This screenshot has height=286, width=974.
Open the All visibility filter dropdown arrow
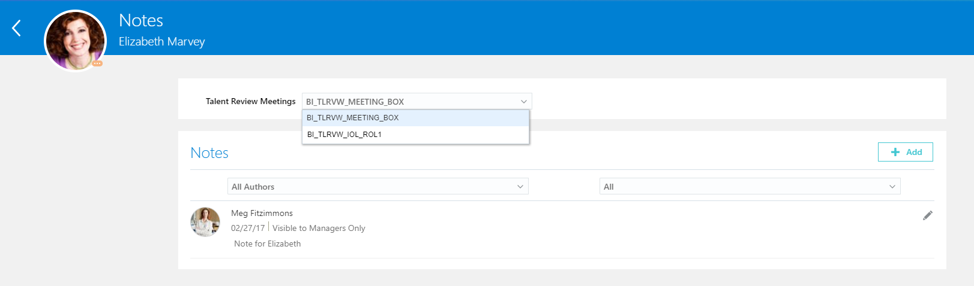(892, 187)
